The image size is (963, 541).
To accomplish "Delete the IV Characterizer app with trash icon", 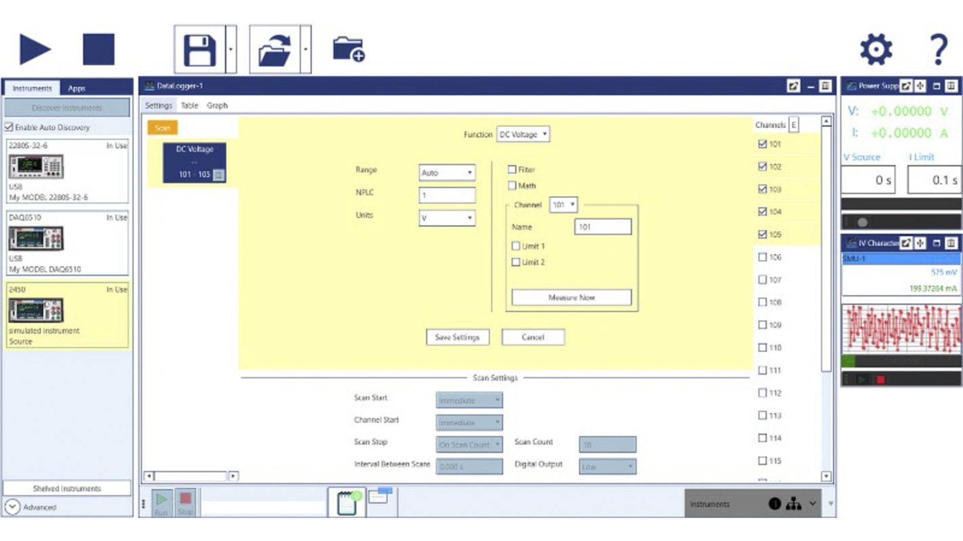I will pos(951,243).
